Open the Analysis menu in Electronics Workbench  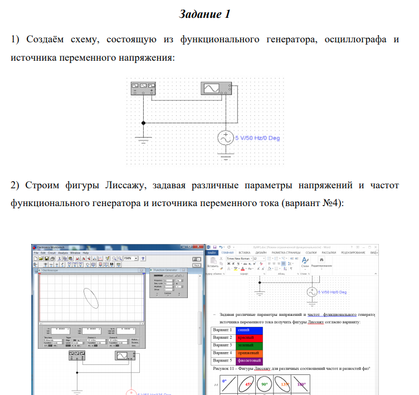pos(64,252)
